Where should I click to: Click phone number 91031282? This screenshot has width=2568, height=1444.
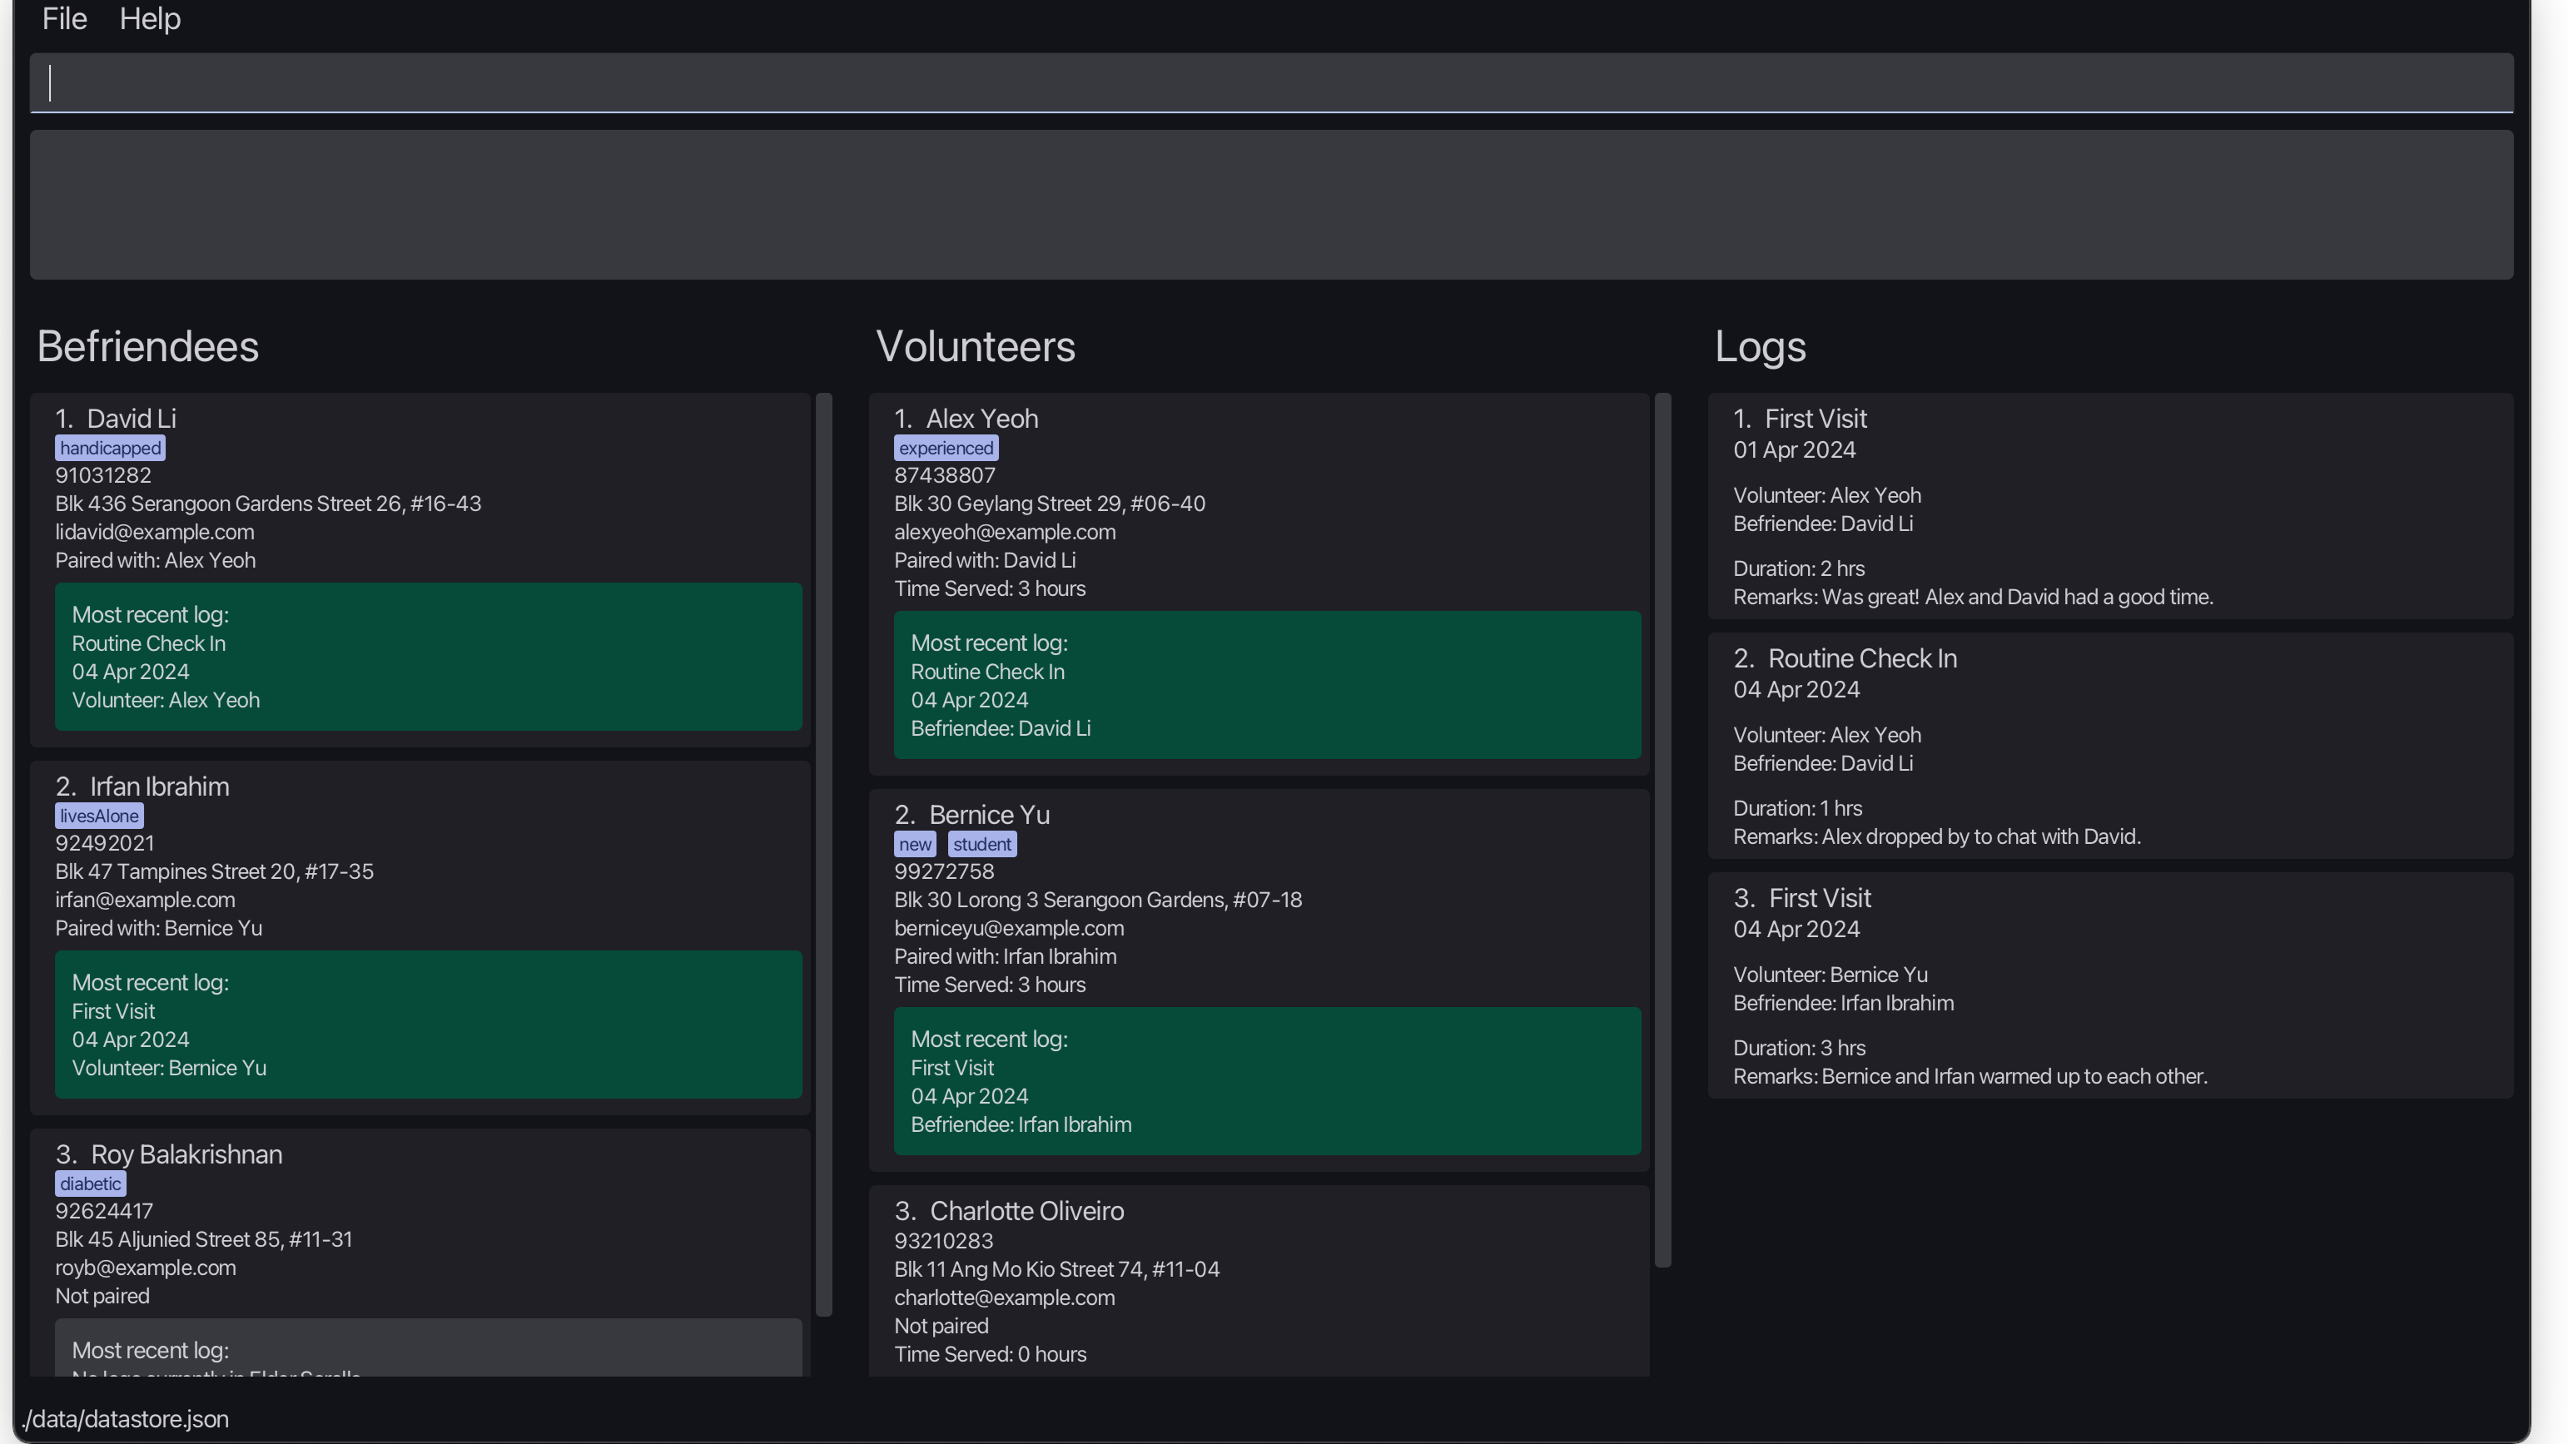(x=102, y=475)
